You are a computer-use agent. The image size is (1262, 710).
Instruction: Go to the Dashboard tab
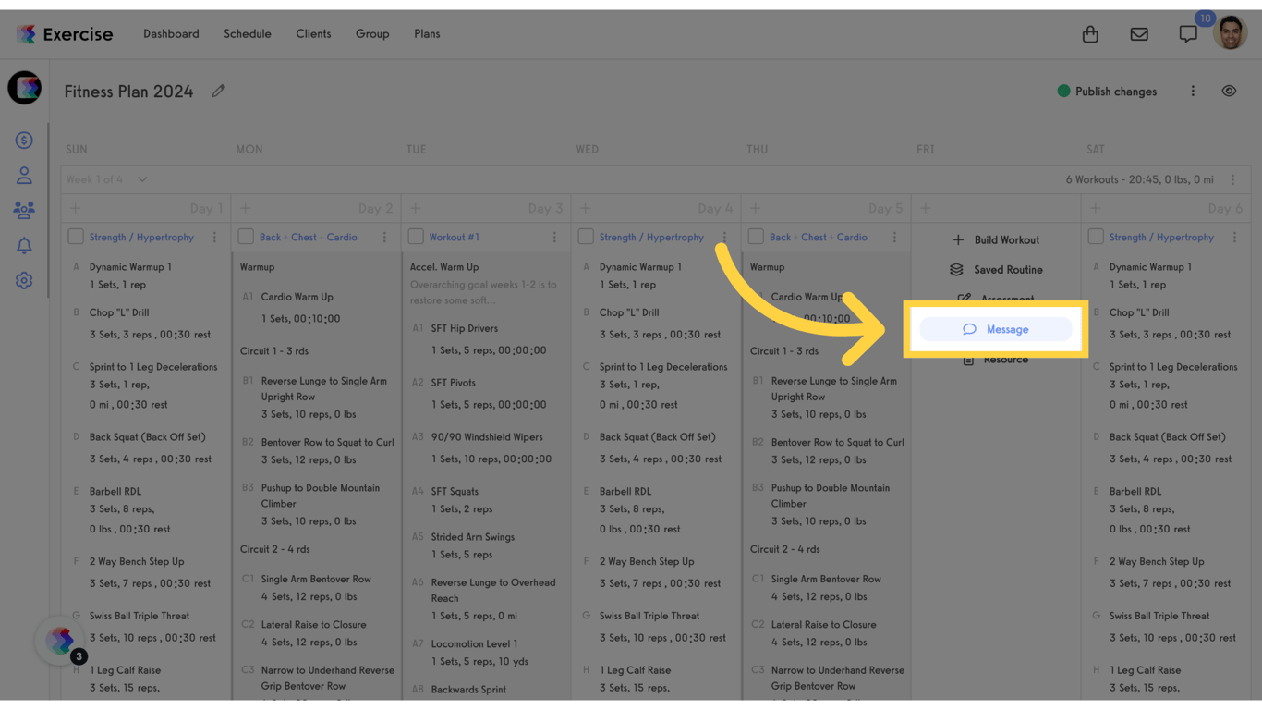(171, 34)
